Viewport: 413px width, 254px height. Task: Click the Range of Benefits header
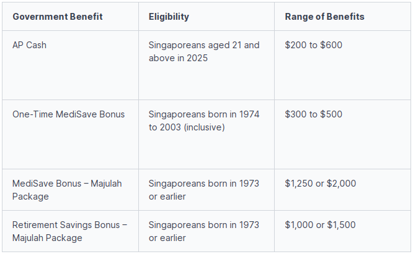(x=324, y=17)
